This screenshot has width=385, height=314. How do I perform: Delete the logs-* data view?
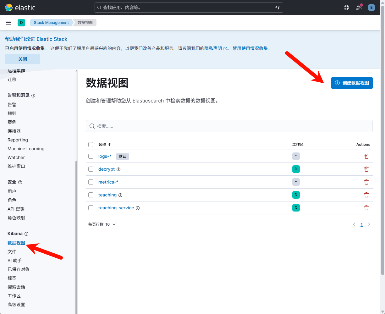[x=366, y=156]
